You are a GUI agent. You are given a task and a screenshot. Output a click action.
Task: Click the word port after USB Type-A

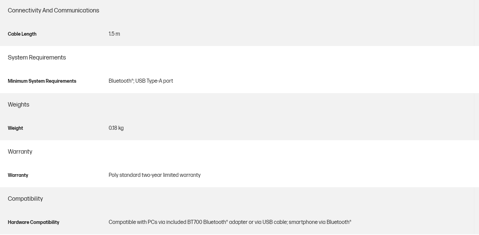(168, 81)
